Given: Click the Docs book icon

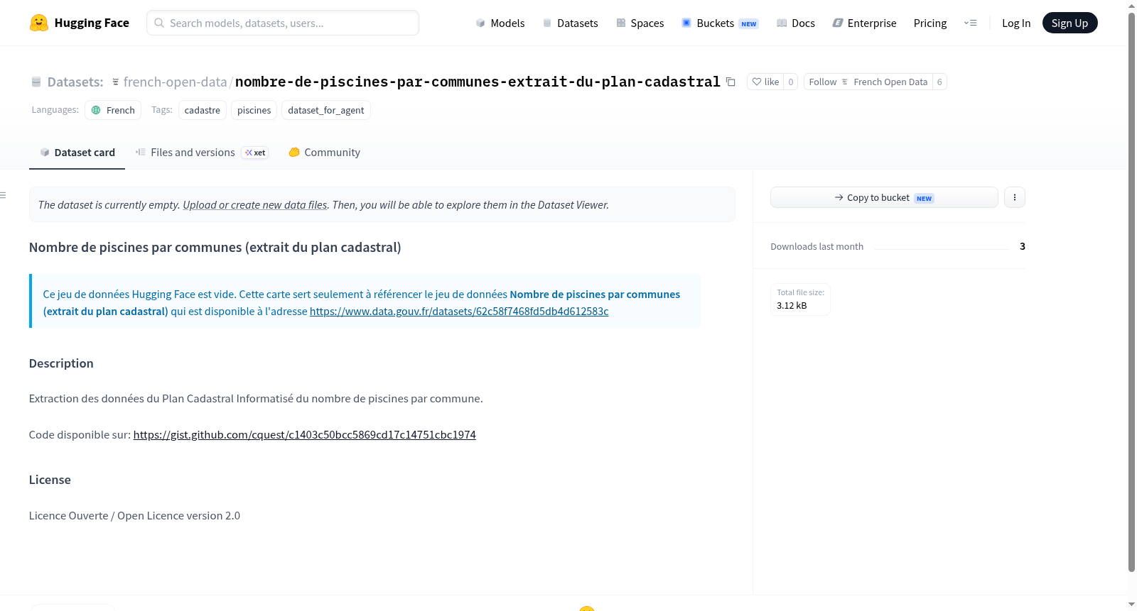Looking at the screenshot, I should click(782, 23).
